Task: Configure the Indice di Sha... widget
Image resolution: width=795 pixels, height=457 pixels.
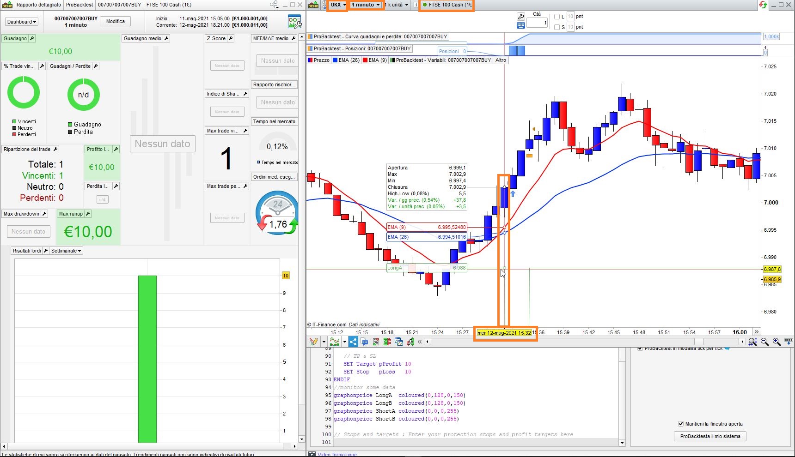Action: (245, 94)
